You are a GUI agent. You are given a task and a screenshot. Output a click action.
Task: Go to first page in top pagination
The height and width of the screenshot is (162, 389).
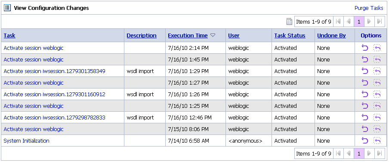(338, 21)
